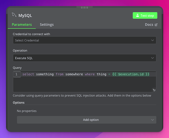Click inside the Query code editor
This screenshot has height=138, width=169.
tap(84, 82)
